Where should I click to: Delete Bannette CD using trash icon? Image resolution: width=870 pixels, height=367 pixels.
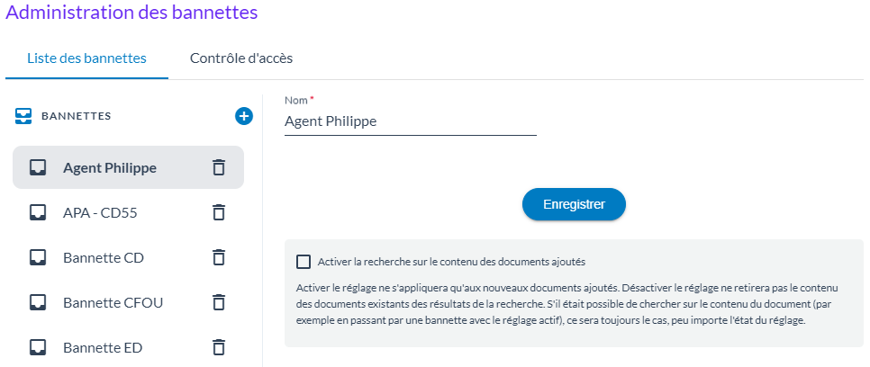[218, 257]
